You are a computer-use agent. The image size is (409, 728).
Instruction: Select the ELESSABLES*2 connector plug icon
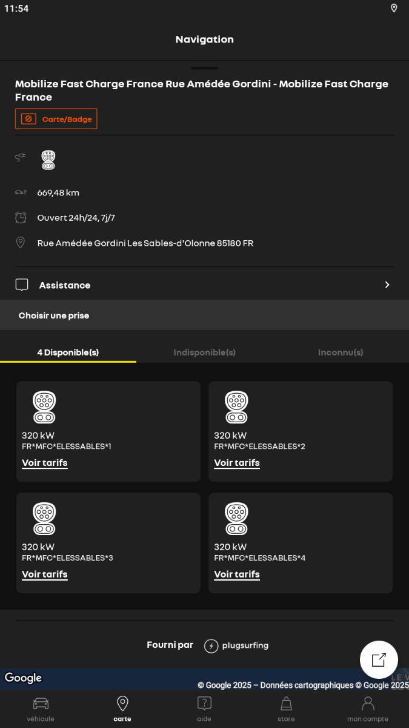[236, 407]
